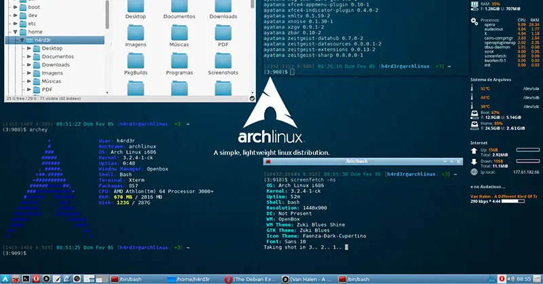Select the Documentos row in the folder tree
Viewport: 543px width, 284px height.
click(x=55, y=56)
